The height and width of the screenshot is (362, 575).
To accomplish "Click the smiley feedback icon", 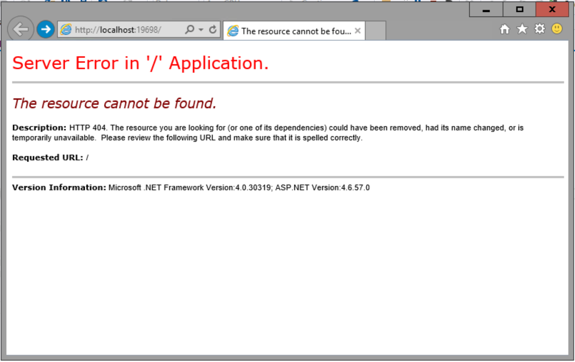I will click(557, 29).
